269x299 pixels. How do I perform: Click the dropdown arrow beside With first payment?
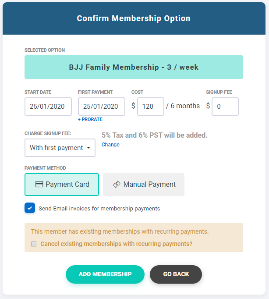89,148
